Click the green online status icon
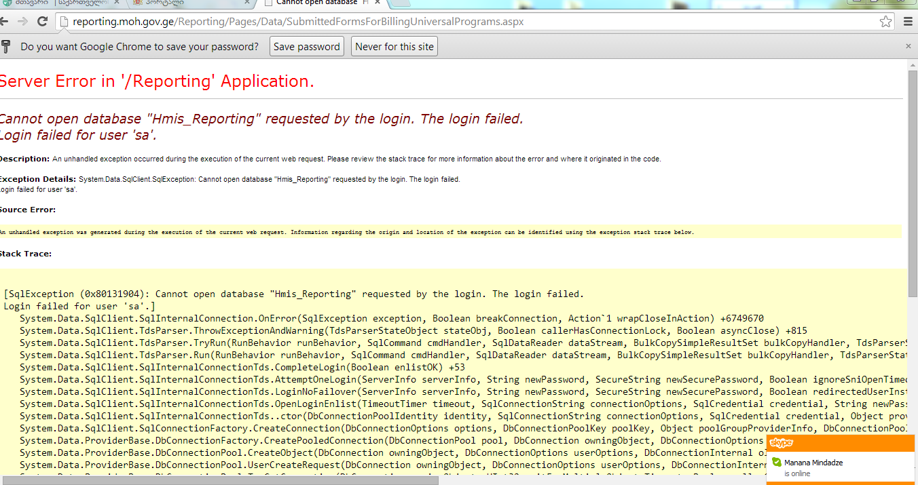Image resolution: width=918 pixels, height=485 pixels. pyautogui.click(x=777, y=463)
